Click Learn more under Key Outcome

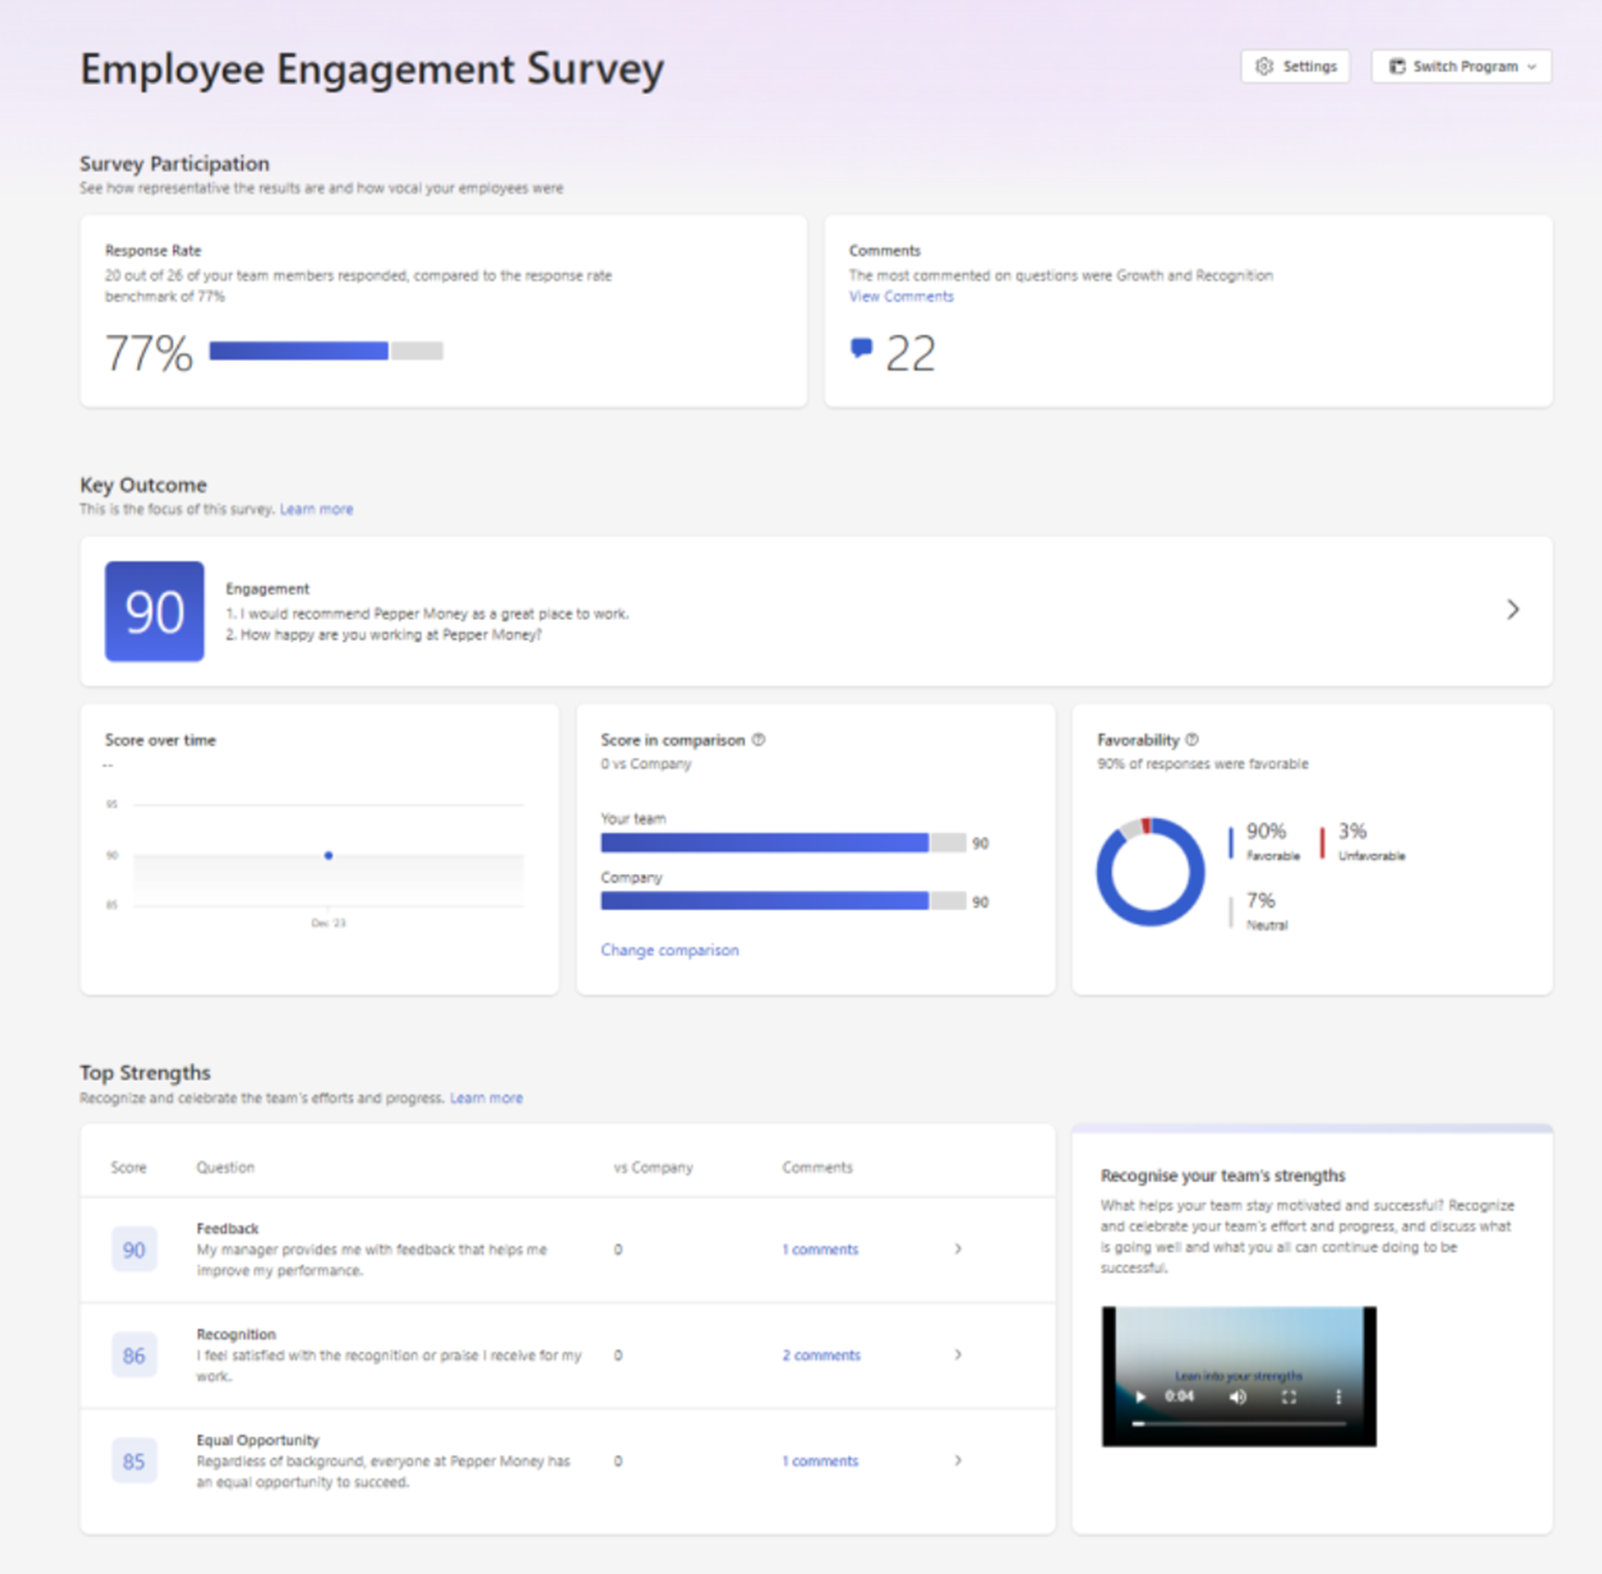pos(316,509)
